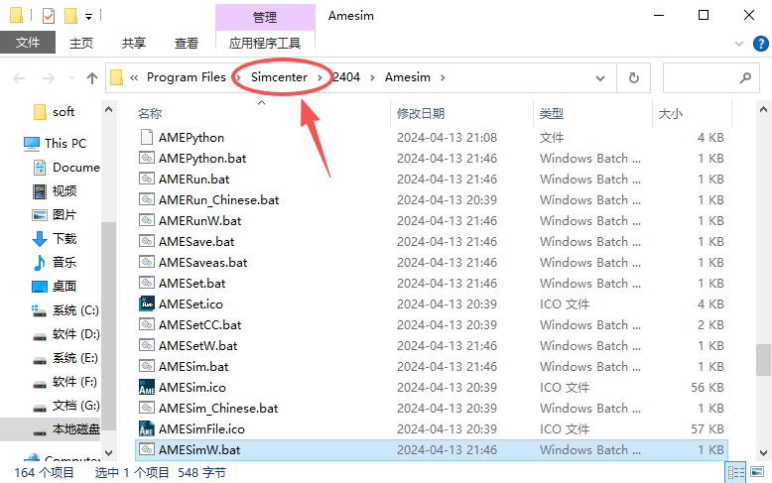The width and height of the screenshot is (772, 483).
Task: Click the AMESet.ico file icon
Action: pos(147,304)
